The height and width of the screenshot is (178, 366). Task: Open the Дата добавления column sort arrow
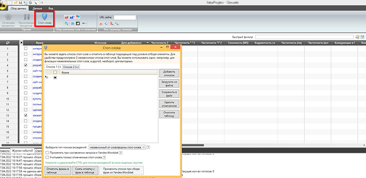[x=147, y=43]
